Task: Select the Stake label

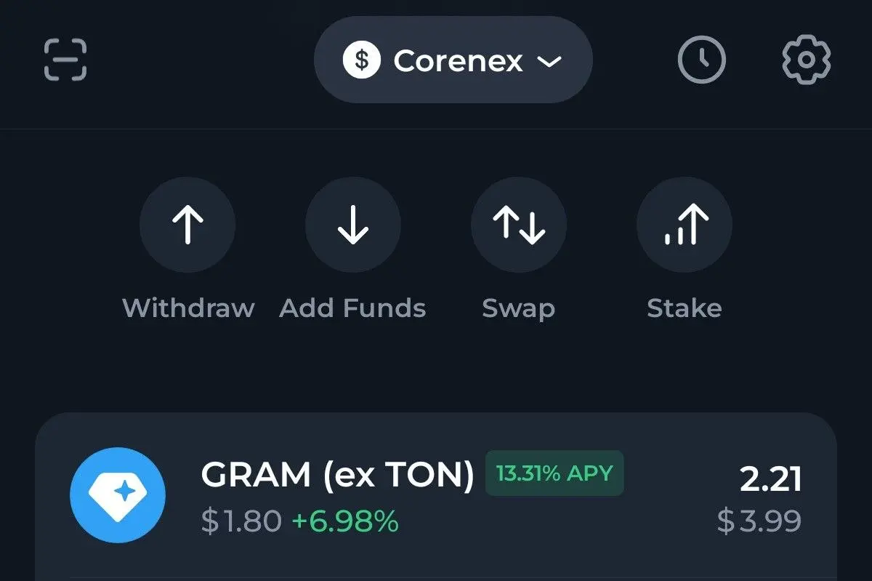Action: tap(685, 308)
